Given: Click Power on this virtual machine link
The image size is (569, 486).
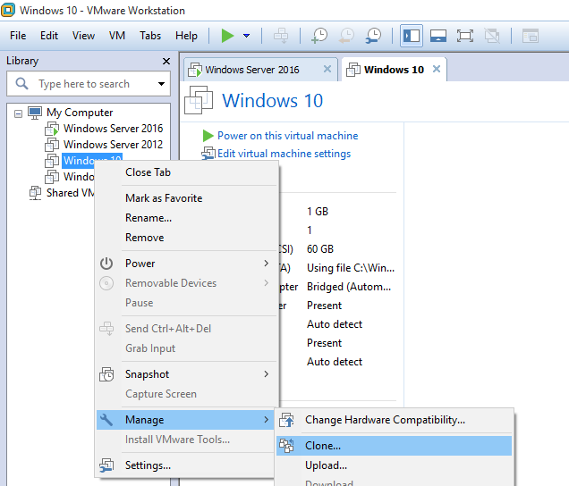Looking at the screenshot, I should pos(288,136).
